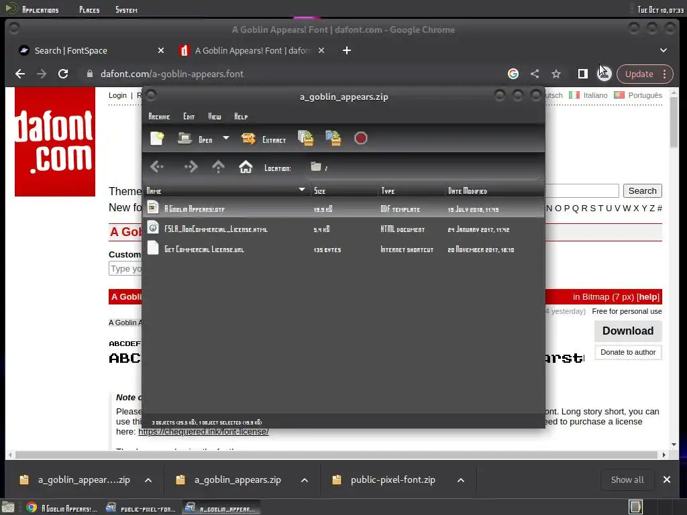Click the Chrome Update button

click(639, 74)
